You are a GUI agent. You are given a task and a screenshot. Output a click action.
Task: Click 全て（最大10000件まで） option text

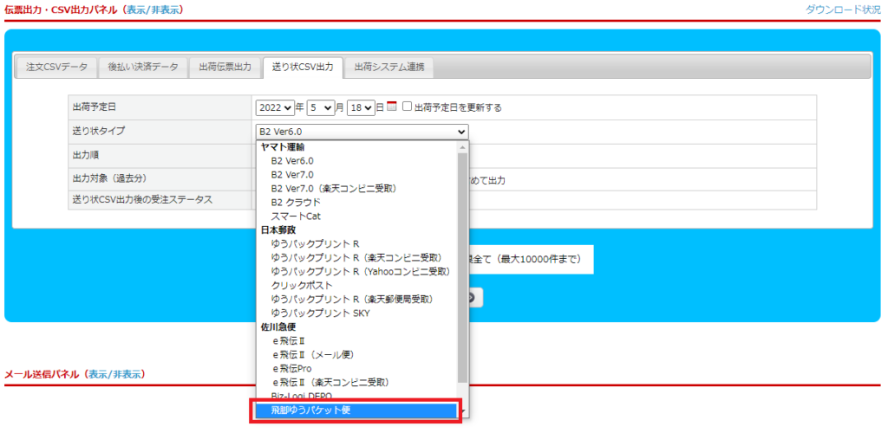coord(528,260)
